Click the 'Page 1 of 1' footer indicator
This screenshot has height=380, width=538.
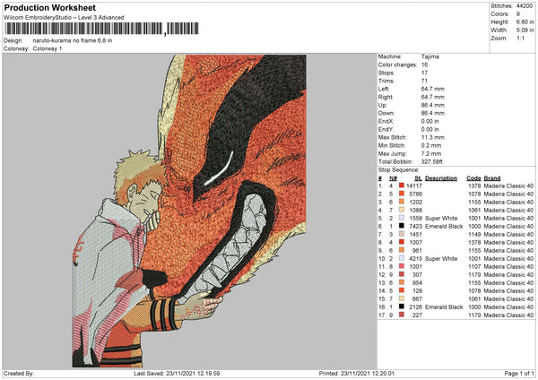coord(519,373)
